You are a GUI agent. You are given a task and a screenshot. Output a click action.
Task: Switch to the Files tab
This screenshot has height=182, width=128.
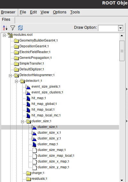click(6, 20)
